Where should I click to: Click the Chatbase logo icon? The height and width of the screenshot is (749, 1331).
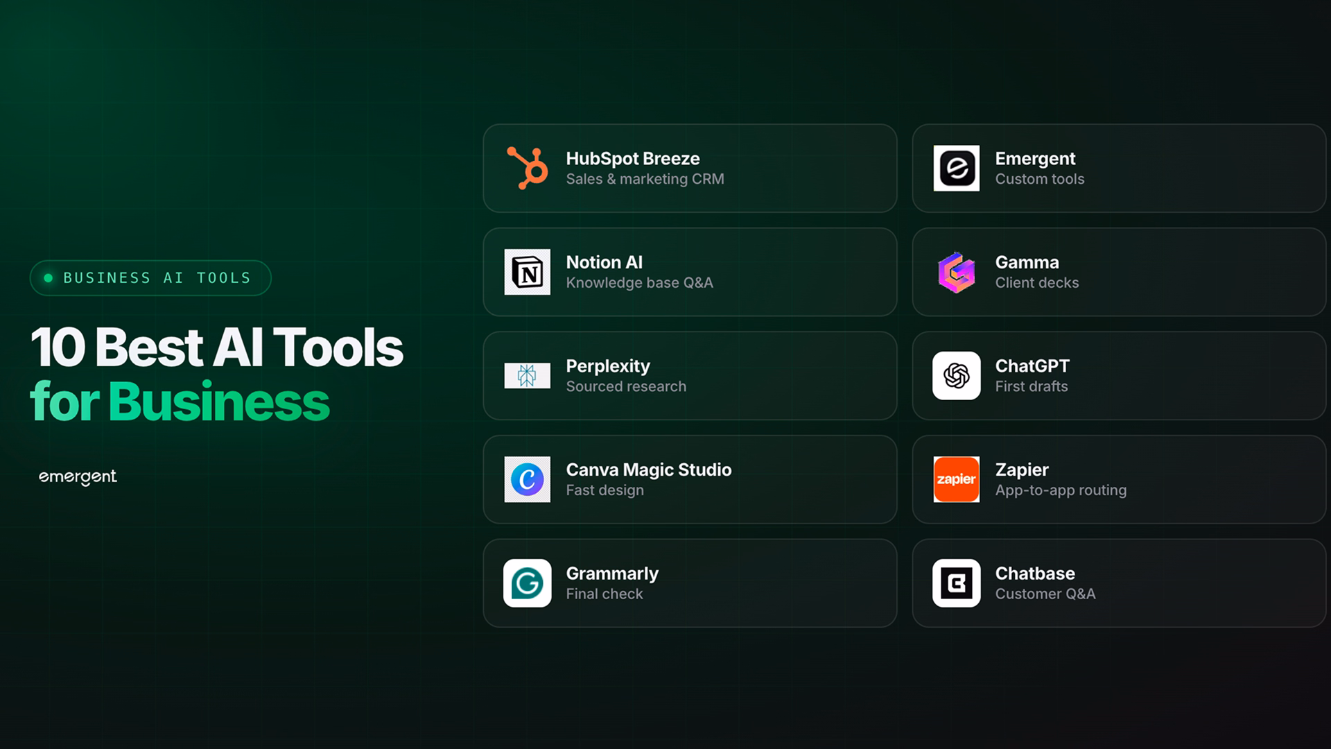click(956, 583)
